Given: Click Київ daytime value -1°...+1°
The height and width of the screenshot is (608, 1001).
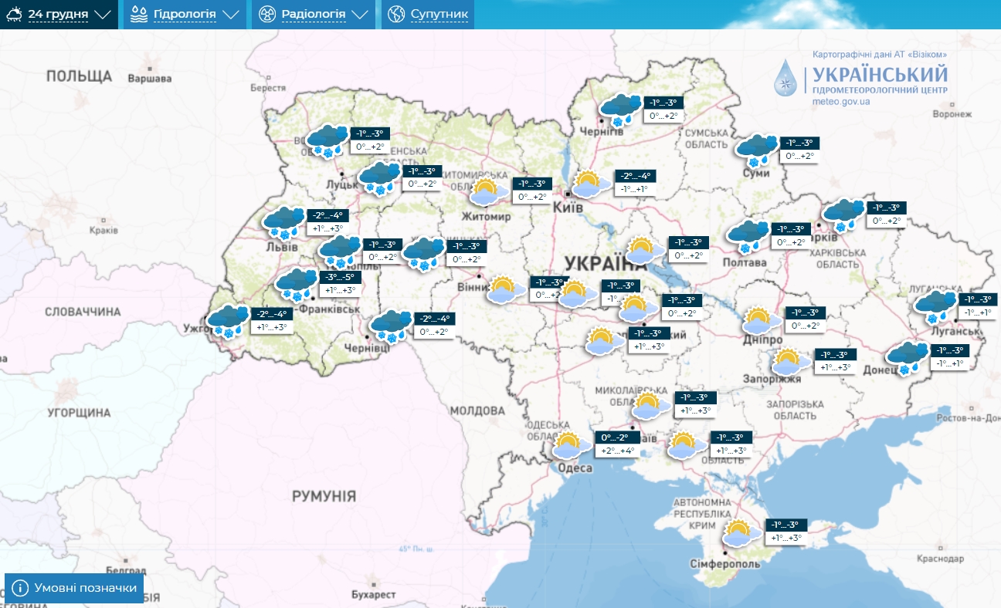Looking at the screenshot, I should (x=636, y=188).
